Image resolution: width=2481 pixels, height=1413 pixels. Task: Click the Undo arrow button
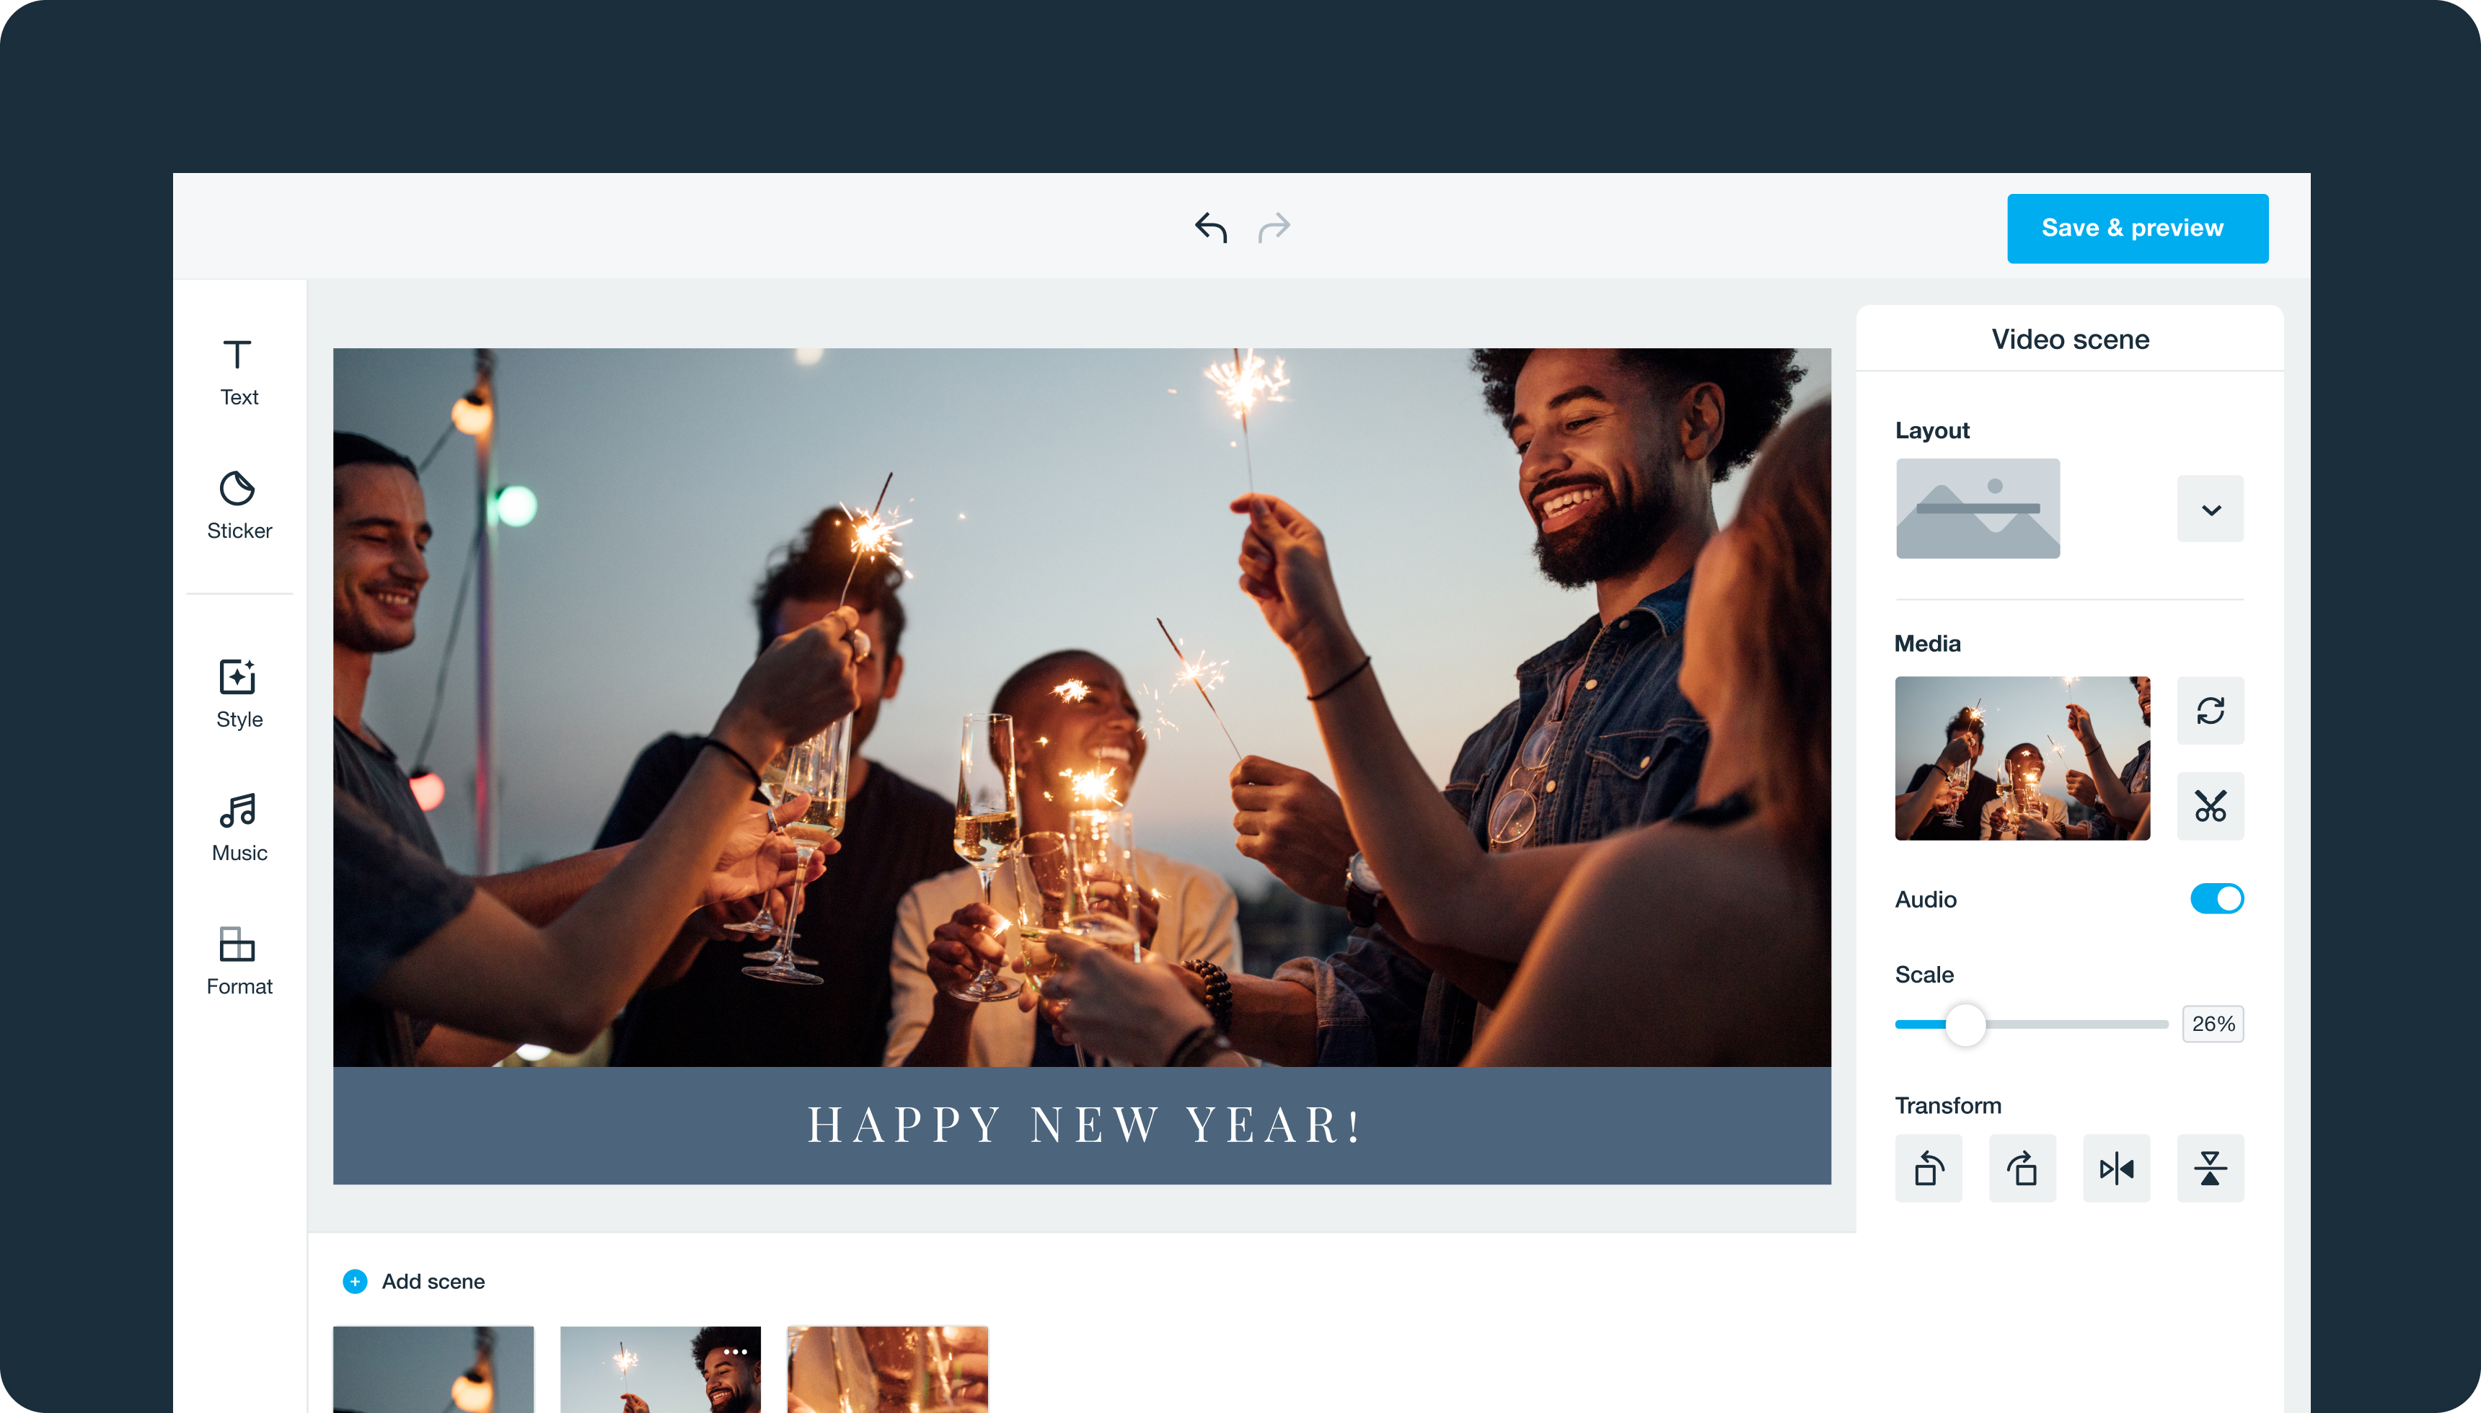click(1209, 228)
